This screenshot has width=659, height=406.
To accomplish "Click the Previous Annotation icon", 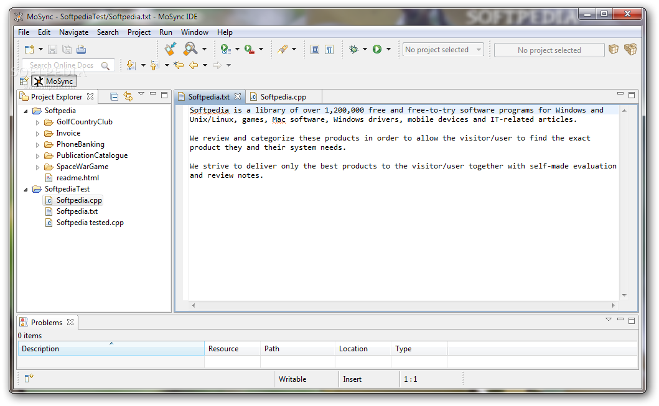I will click(155, 65).
